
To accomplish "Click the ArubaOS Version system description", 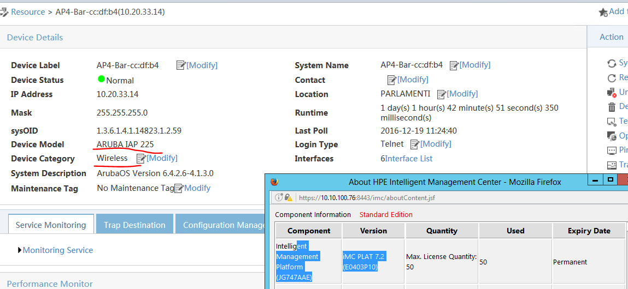I will click(155, 173).
